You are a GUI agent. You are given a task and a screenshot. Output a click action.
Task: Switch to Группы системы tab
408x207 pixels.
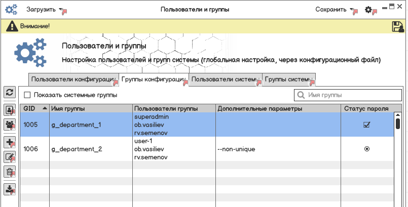click(289, 79)
